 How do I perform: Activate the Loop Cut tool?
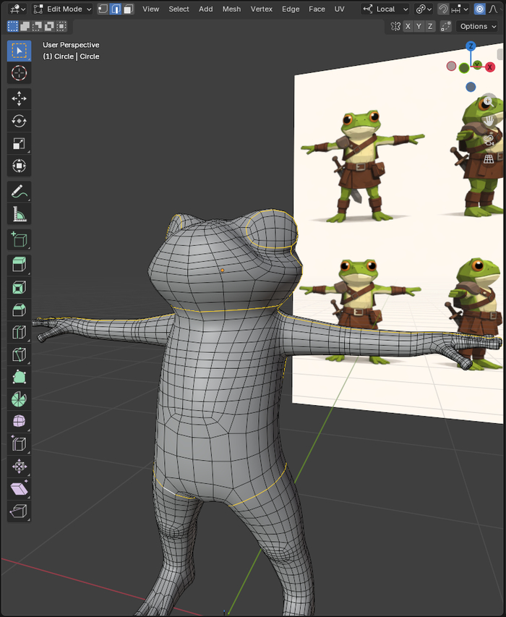[x=19, y=332]
